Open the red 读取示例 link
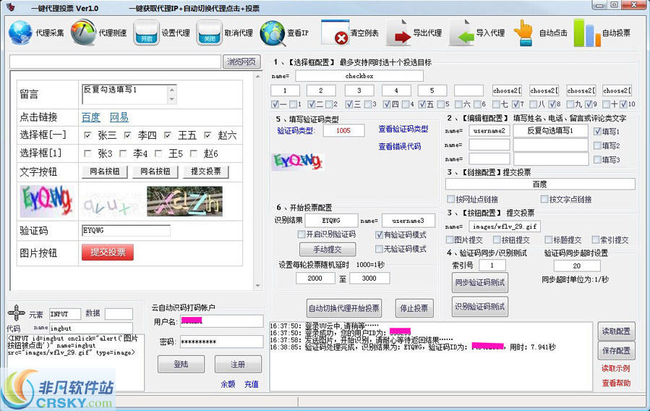The width and height of the screenshot is (650, 411). [x=615, y=368]
